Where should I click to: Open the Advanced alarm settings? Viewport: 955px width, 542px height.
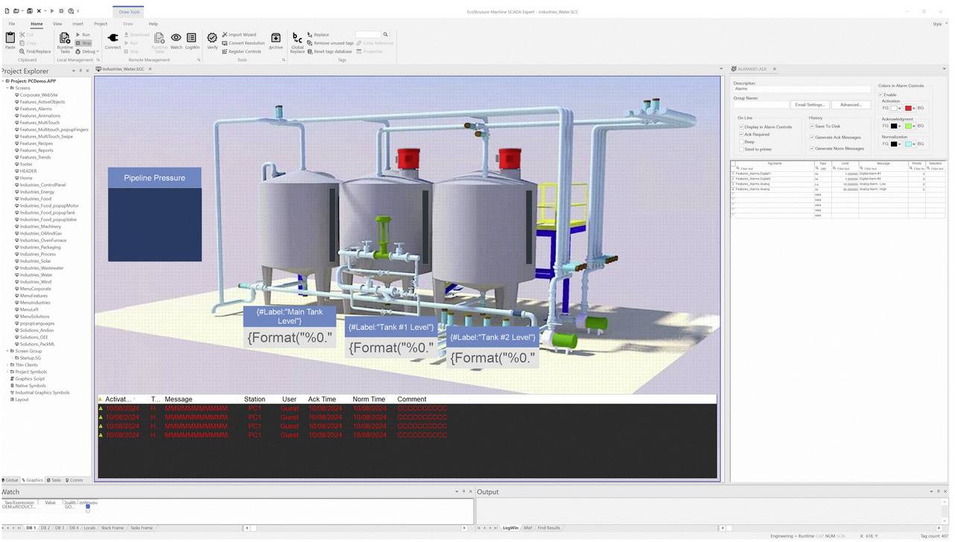pyautogui.click(x=850, y=104)
